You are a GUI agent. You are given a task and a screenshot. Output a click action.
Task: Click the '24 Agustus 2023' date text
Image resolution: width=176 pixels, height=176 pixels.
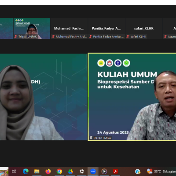pyautogui.click(x=113, y=132)
